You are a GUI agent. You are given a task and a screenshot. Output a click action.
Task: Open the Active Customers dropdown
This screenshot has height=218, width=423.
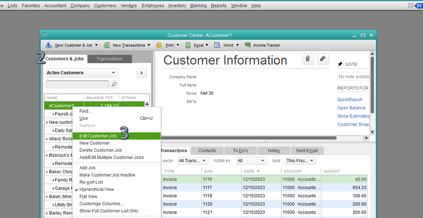[82, 73]
